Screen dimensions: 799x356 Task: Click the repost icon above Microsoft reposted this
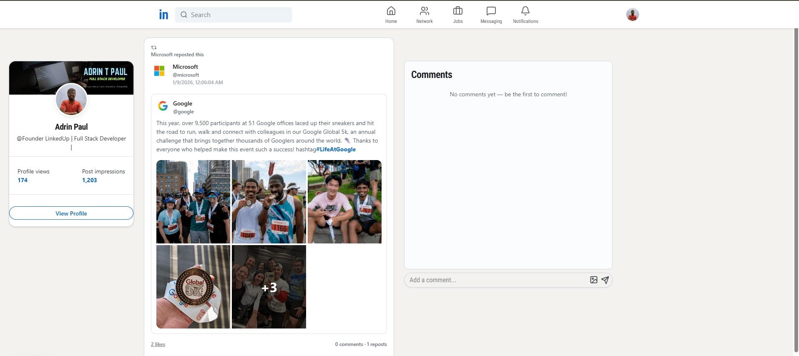pos(154,48)
